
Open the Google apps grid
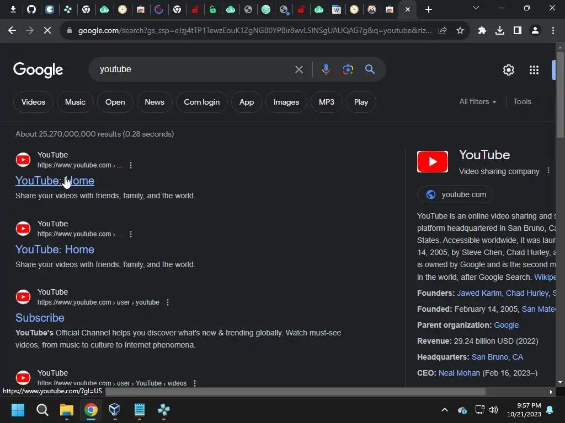click(x=534, y=70)
